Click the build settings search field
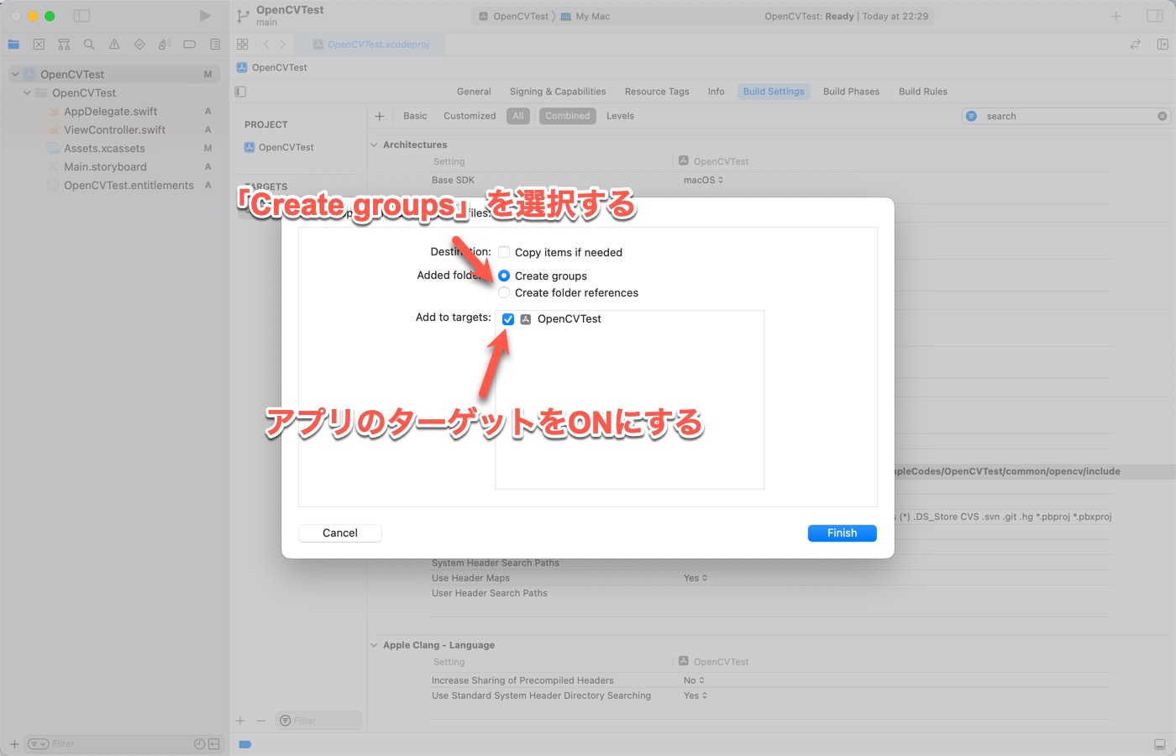 (1066, 116)
